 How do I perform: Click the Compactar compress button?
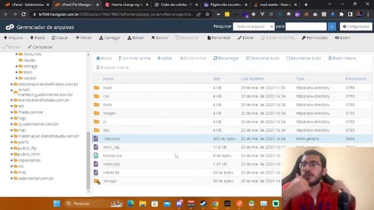[x=40, y=47]
